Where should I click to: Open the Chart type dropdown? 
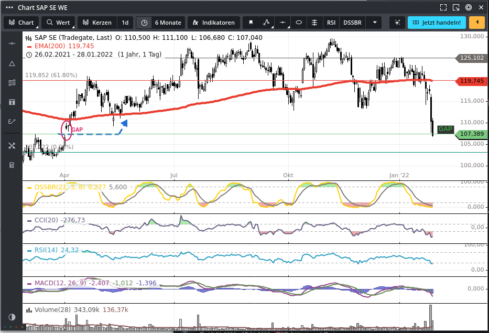point(21,23)
